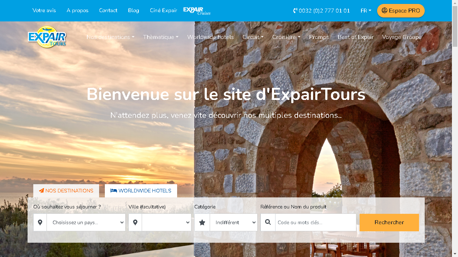Open the Catégorie Indifférent dropdown

(234, 222)
